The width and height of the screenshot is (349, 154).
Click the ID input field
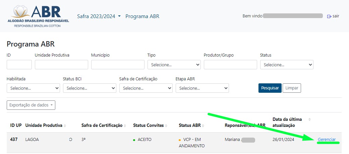click(19, 65)
